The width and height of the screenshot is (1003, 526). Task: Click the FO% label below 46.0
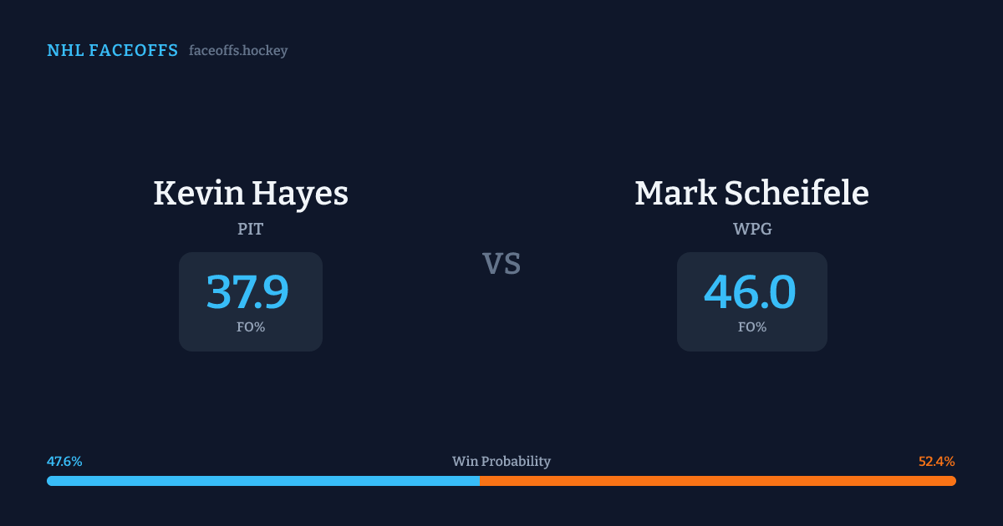coord(752,327)
